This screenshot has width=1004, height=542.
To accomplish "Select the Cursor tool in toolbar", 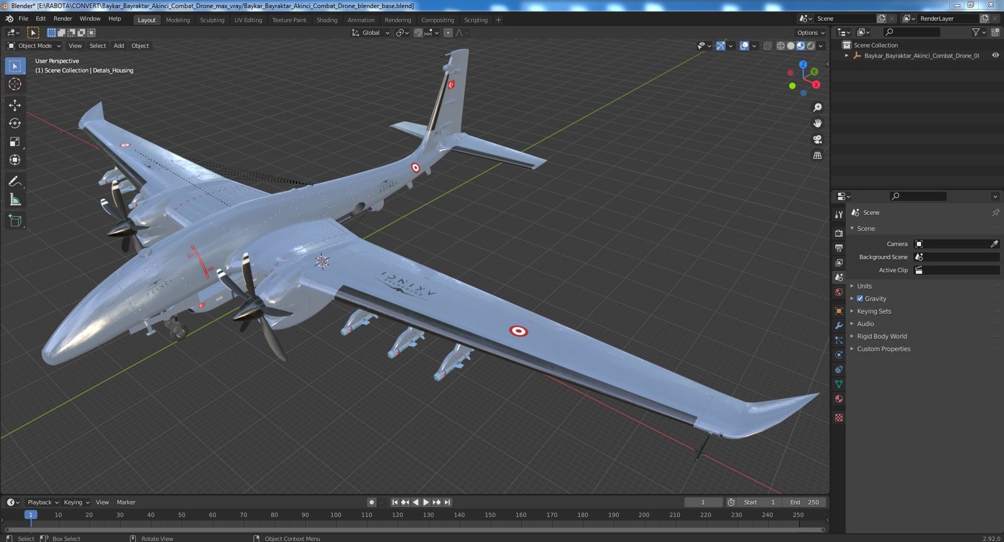I will 15,84.
